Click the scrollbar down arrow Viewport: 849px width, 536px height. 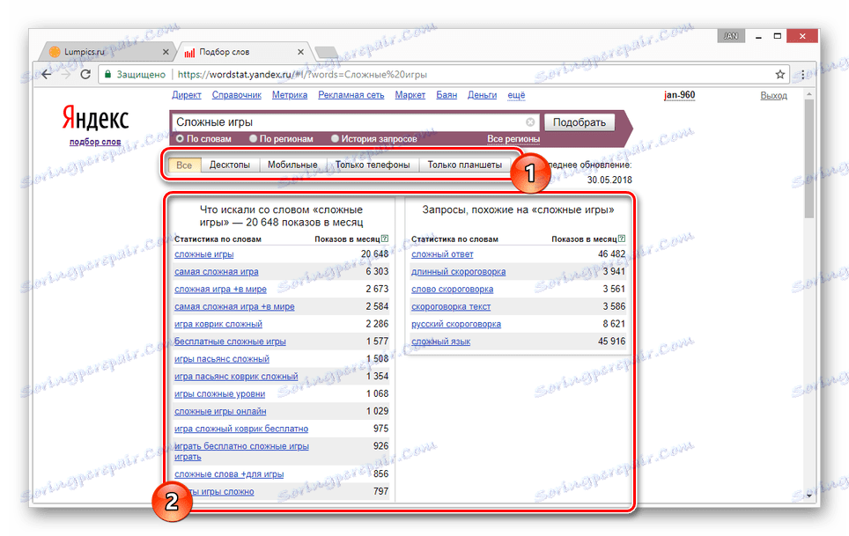(809, 495)
